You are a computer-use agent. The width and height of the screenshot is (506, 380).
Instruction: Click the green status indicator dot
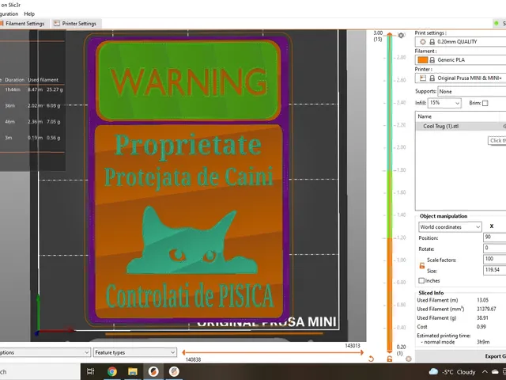pos(497,23)
